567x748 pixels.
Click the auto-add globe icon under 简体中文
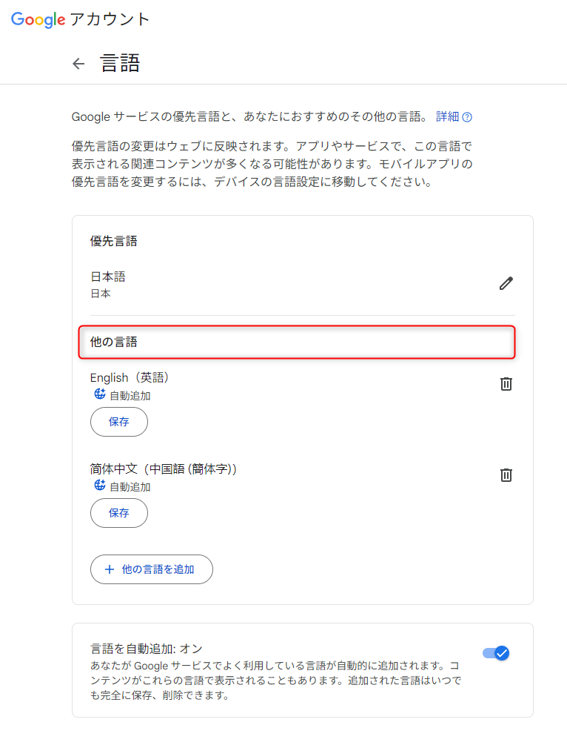98,486
